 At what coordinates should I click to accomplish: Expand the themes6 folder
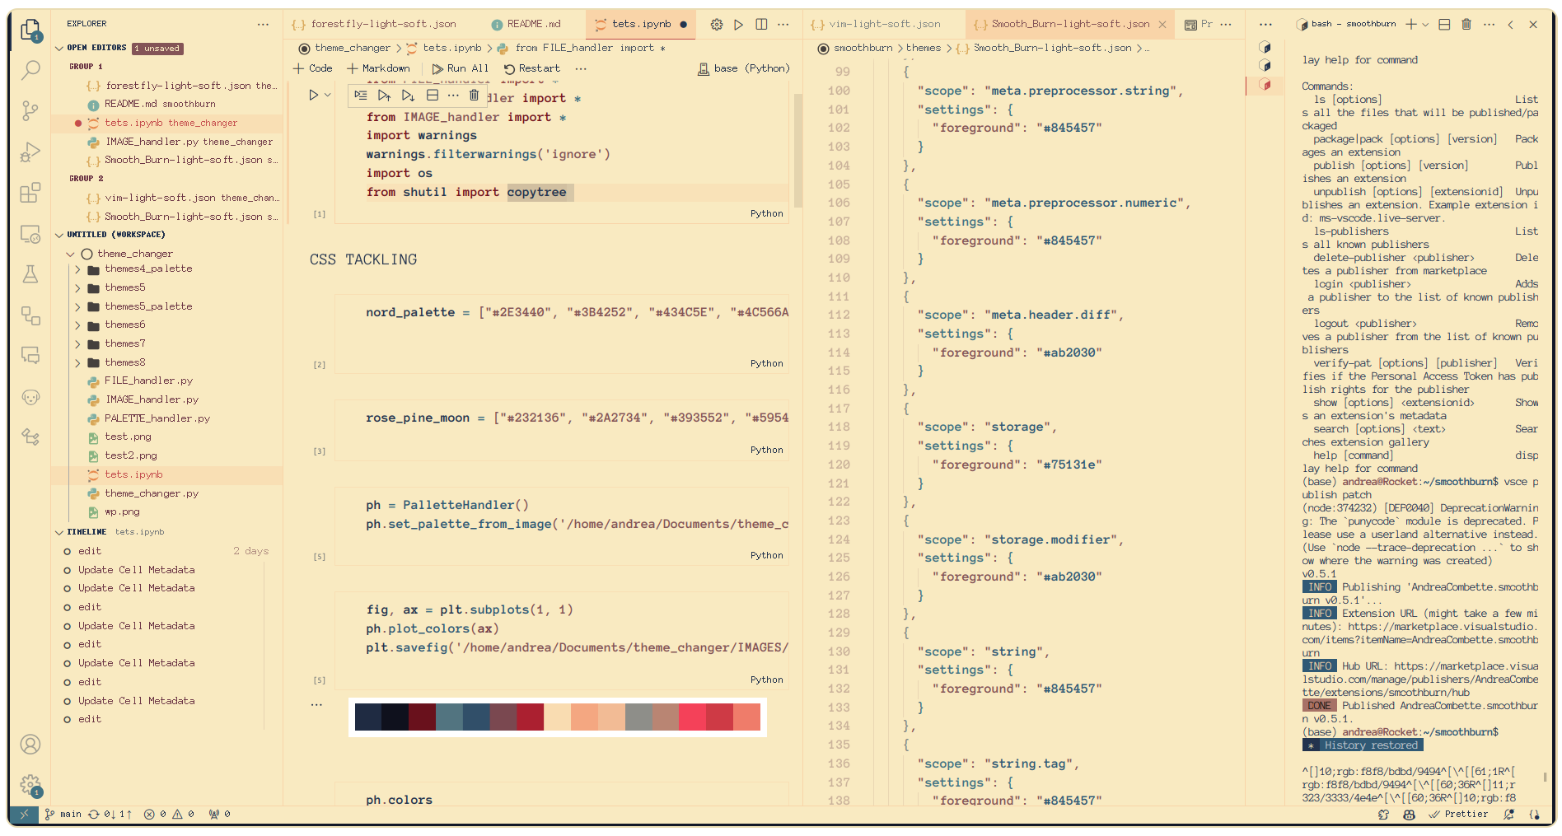[78, 325]
